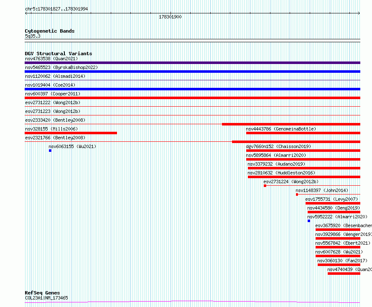The height and width of the screenshot is (307, 372).
Task: Select nsv5952222 (Almarri2020) label
Action: 337,217
